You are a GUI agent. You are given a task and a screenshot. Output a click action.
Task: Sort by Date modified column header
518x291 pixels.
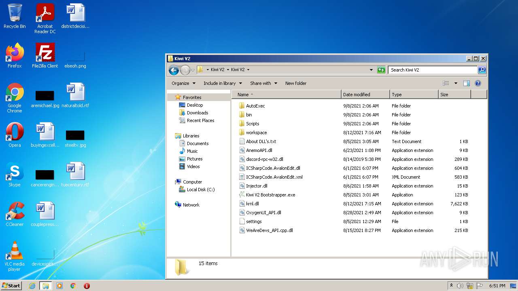pos(365,95)
